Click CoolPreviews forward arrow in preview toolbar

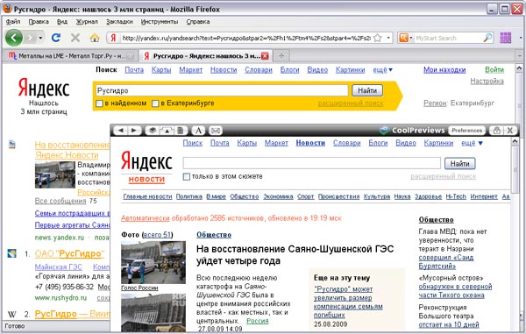click(134, 131)
